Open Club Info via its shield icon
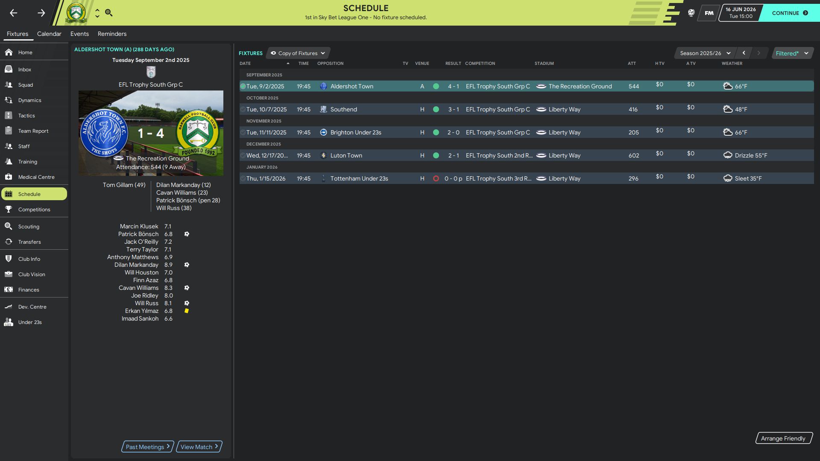Screen dimensions: 820x461 tap(9, 259)
